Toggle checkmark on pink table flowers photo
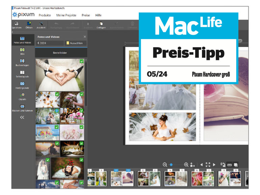Image resolution: width=260 pixels, height=195 pixels. 82,111
